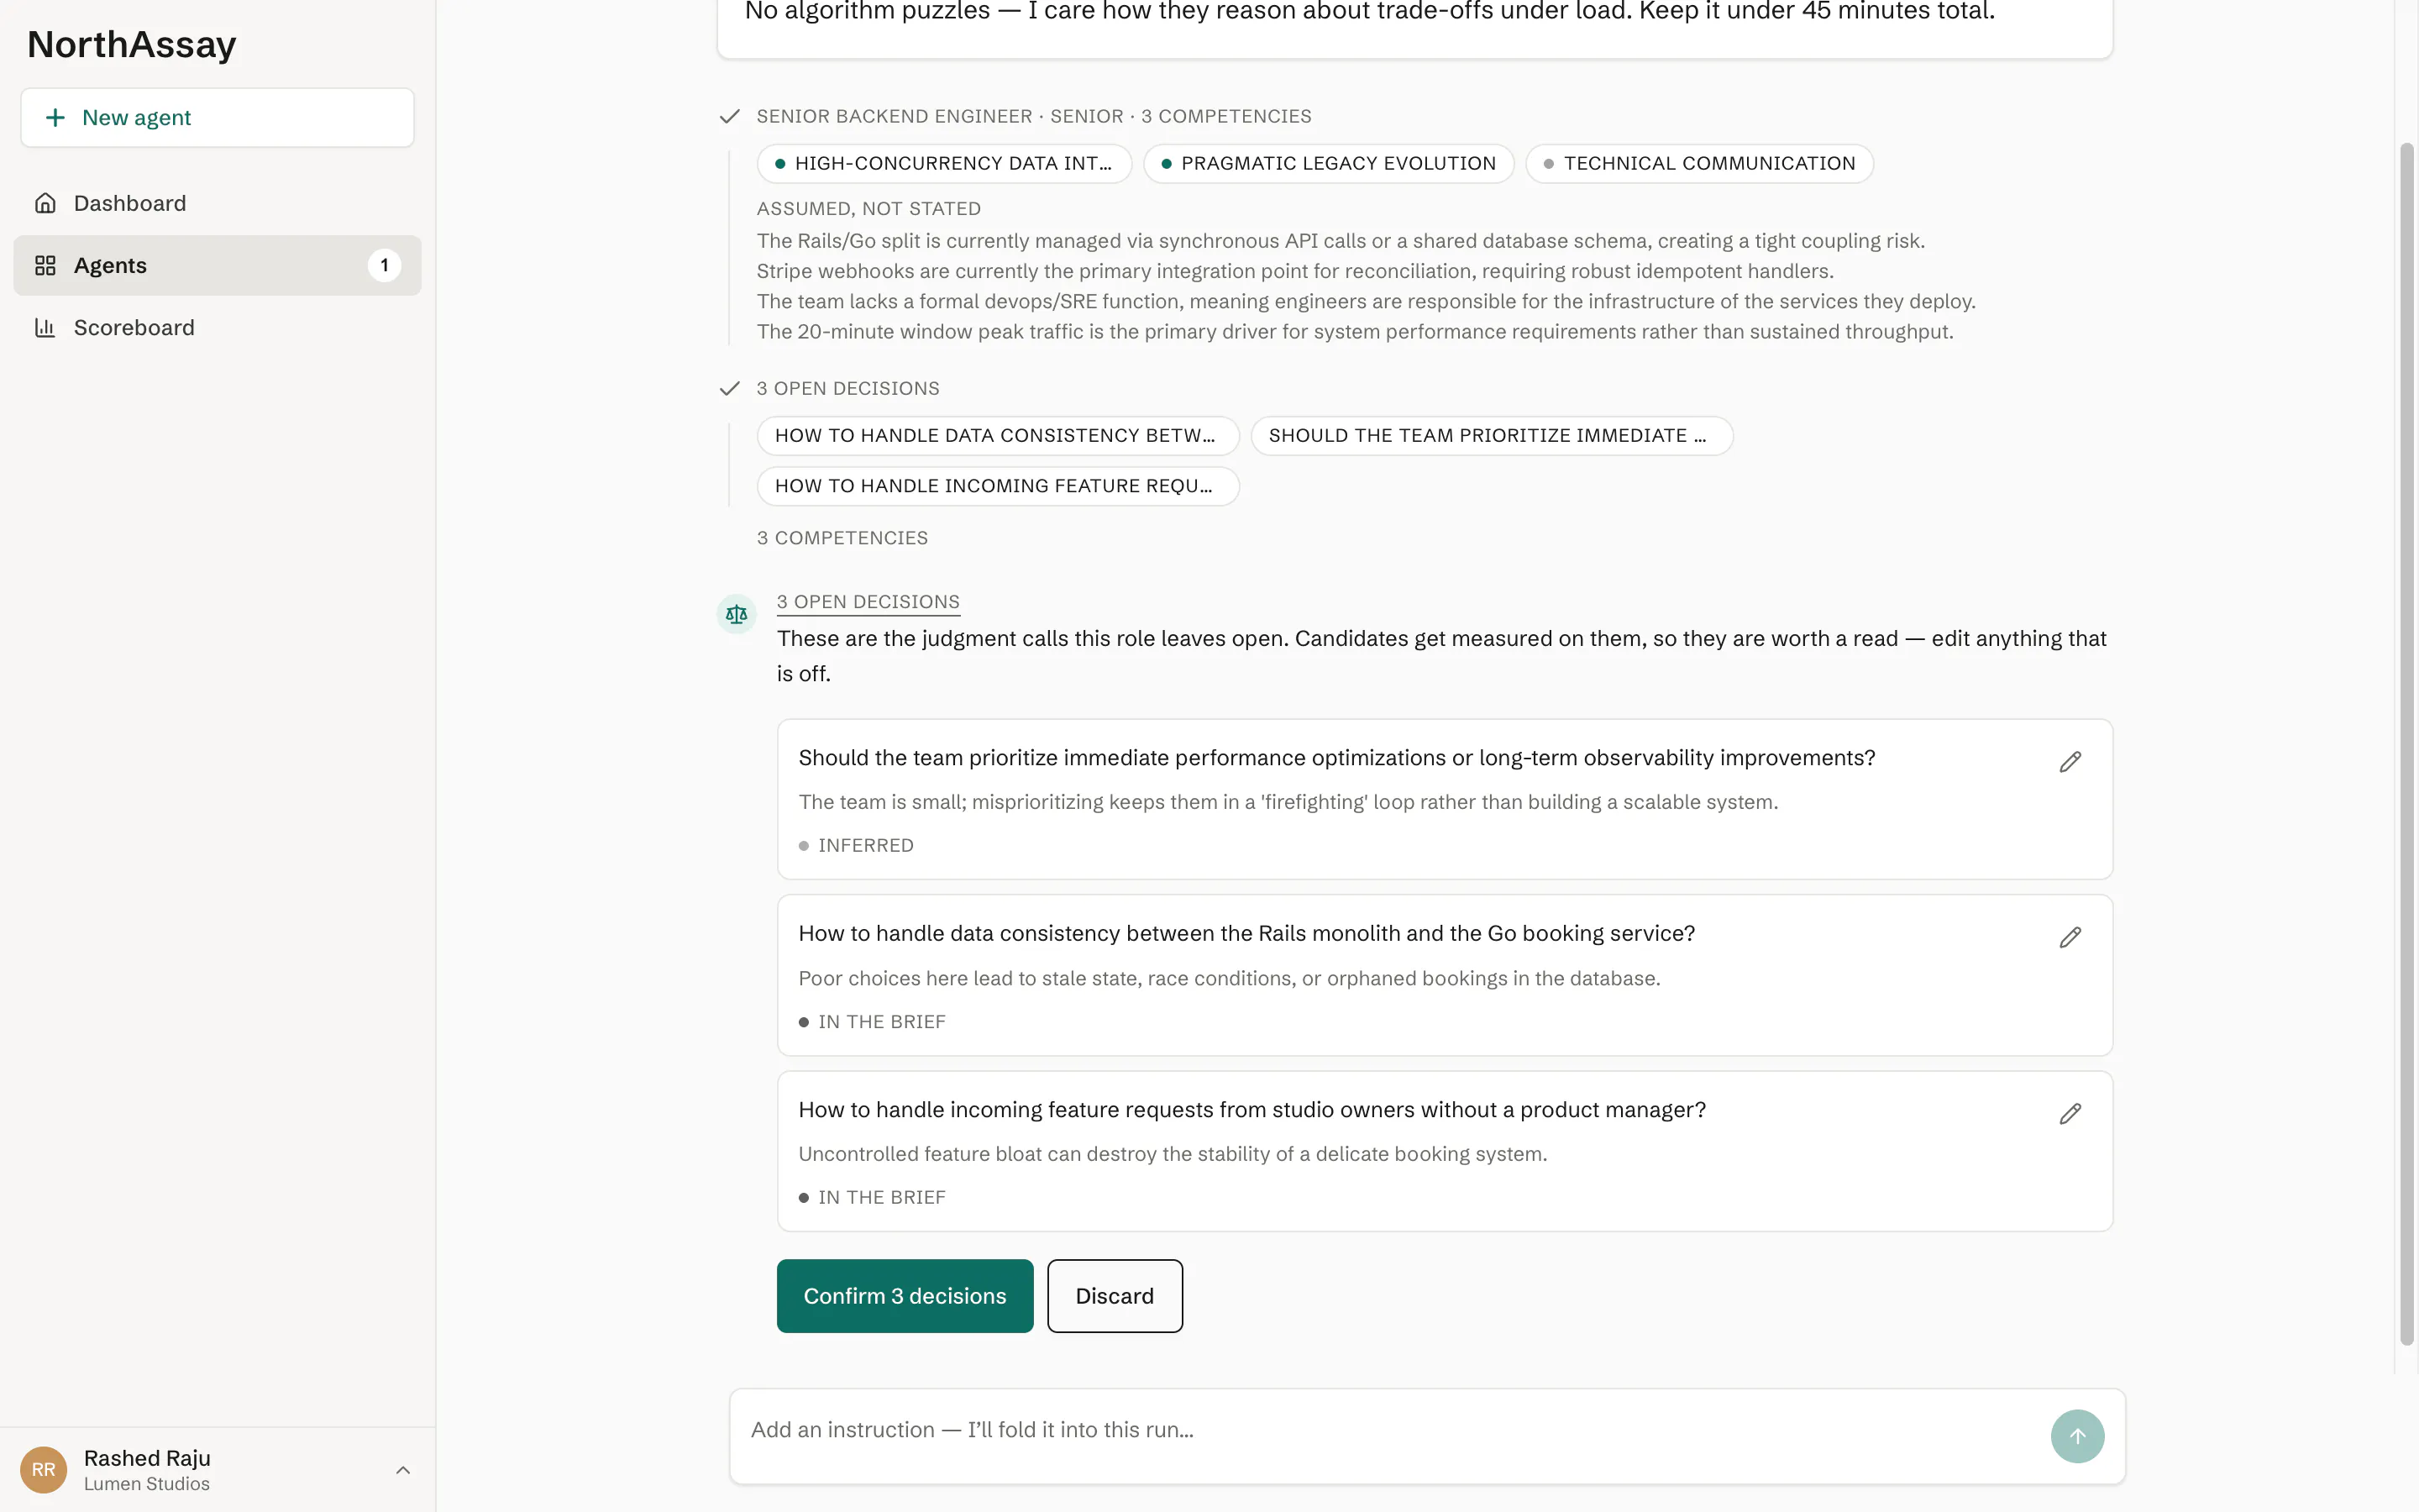2419x1512 pixels.
Task: Open the Agents section in sidebar
Action: 217,265
